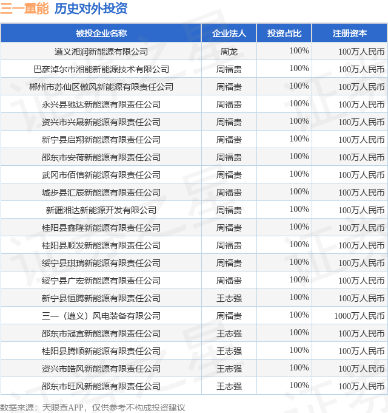The width and height of the screenshot is (388, 413).
Task: Select 资兴市兴晟新能源有限责任公司 cell
Action: pos(101,122)
